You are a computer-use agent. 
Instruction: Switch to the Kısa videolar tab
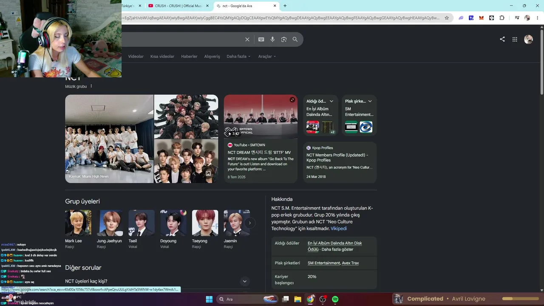pyautogui.click(x=162, y=57)
